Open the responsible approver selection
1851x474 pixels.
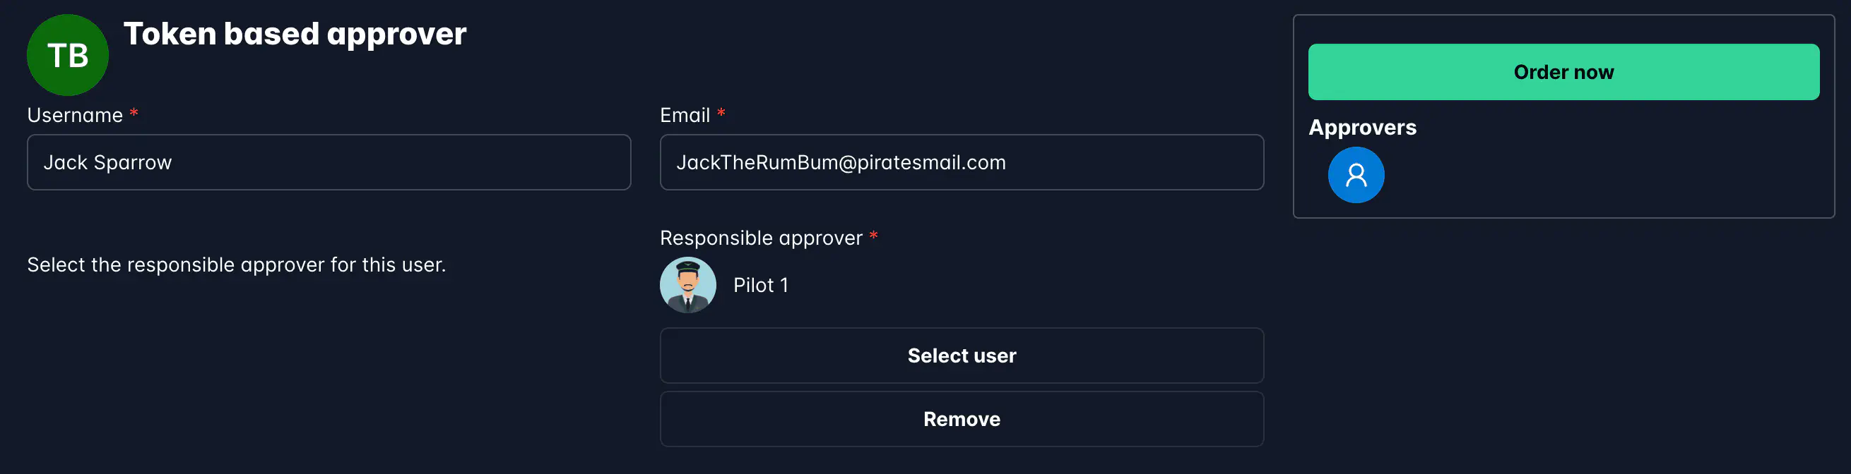point(962,355)
